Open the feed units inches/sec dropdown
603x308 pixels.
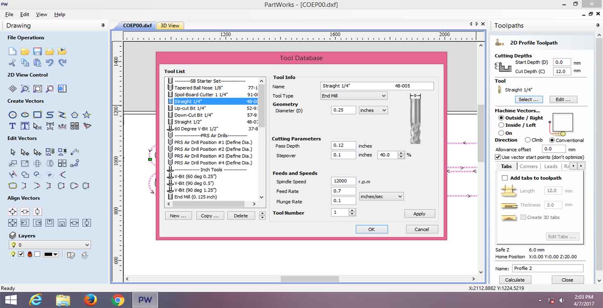(381, 196)
